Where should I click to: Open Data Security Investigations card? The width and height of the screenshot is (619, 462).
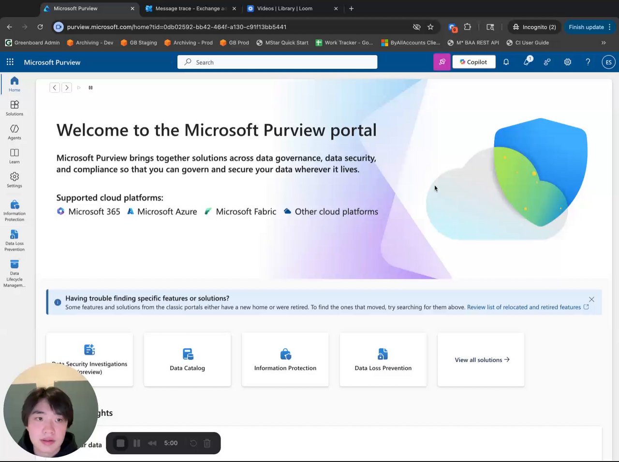[89, 359]
